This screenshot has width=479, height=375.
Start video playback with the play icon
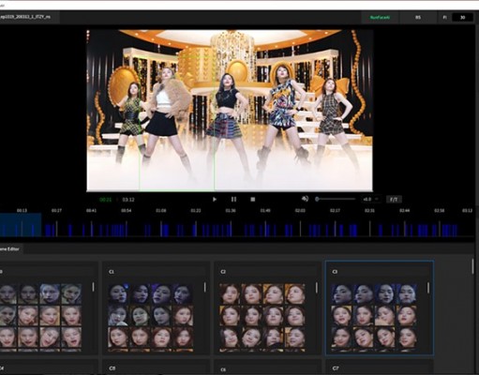pos(215,200)
